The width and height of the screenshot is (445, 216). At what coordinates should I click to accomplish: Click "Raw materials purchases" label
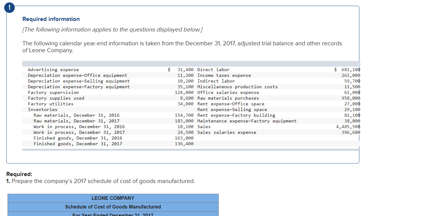[x=228, y=98]
